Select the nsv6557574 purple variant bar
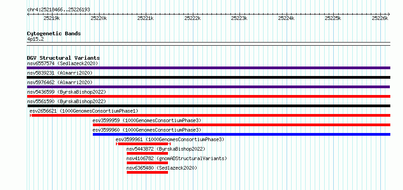The width and height of the screenshot is (403, 190). tap(208, 68)
